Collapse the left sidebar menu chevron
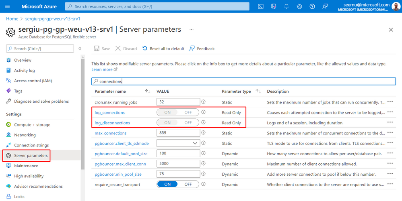Image resolution: width=402 pixels, height=201 pixels. click(x=80, y=49)
